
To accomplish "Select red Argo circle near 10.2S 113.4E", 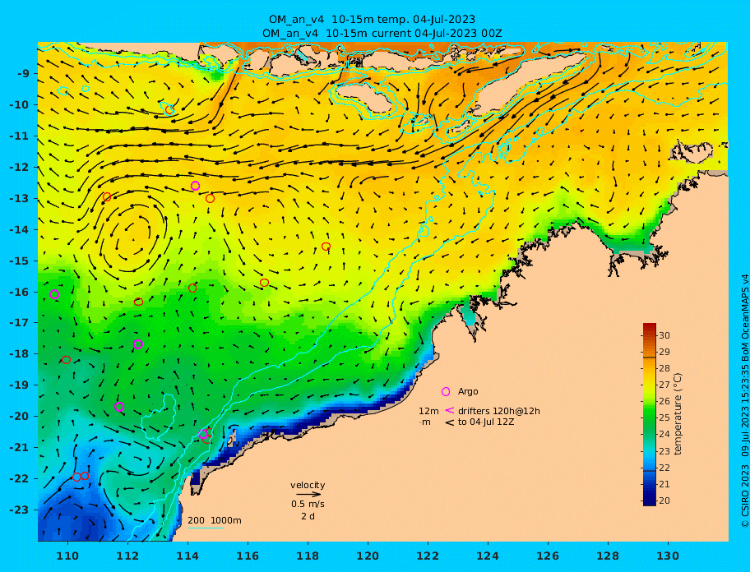I will point(169,110).
